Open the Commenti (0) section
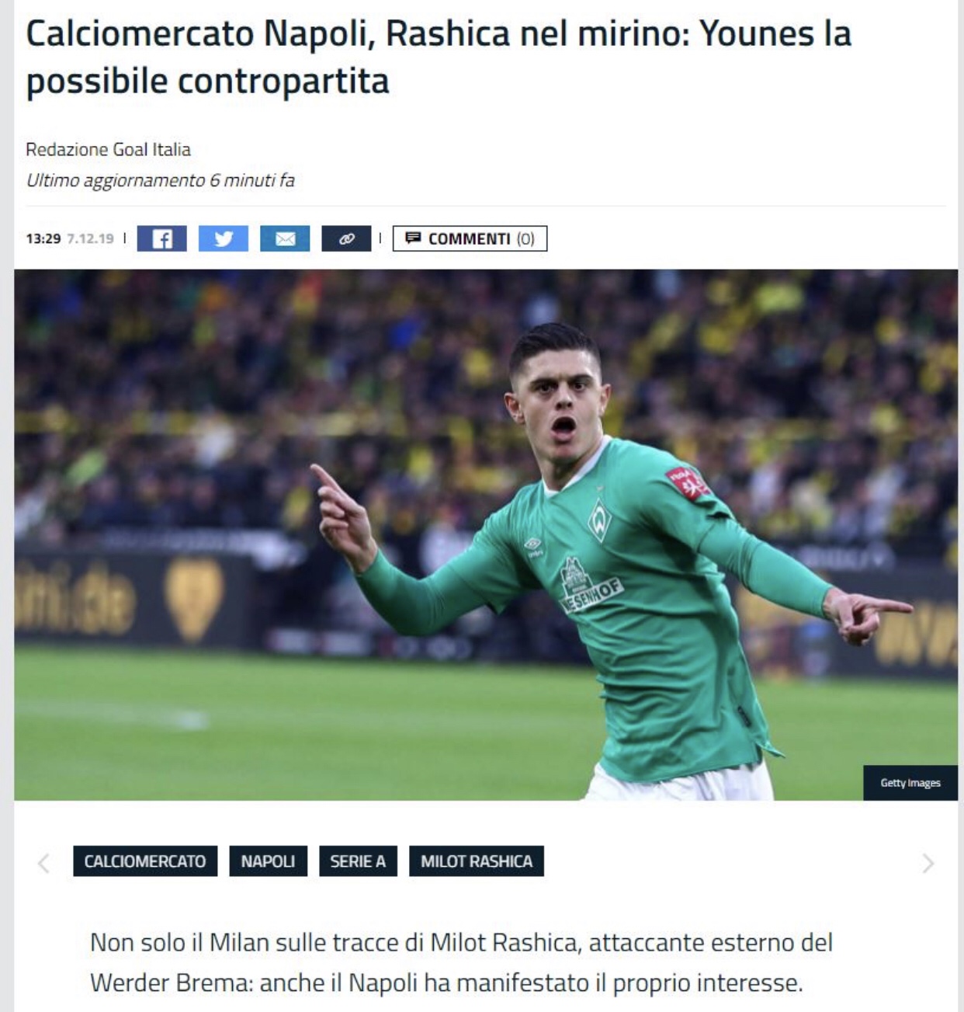 470,238
